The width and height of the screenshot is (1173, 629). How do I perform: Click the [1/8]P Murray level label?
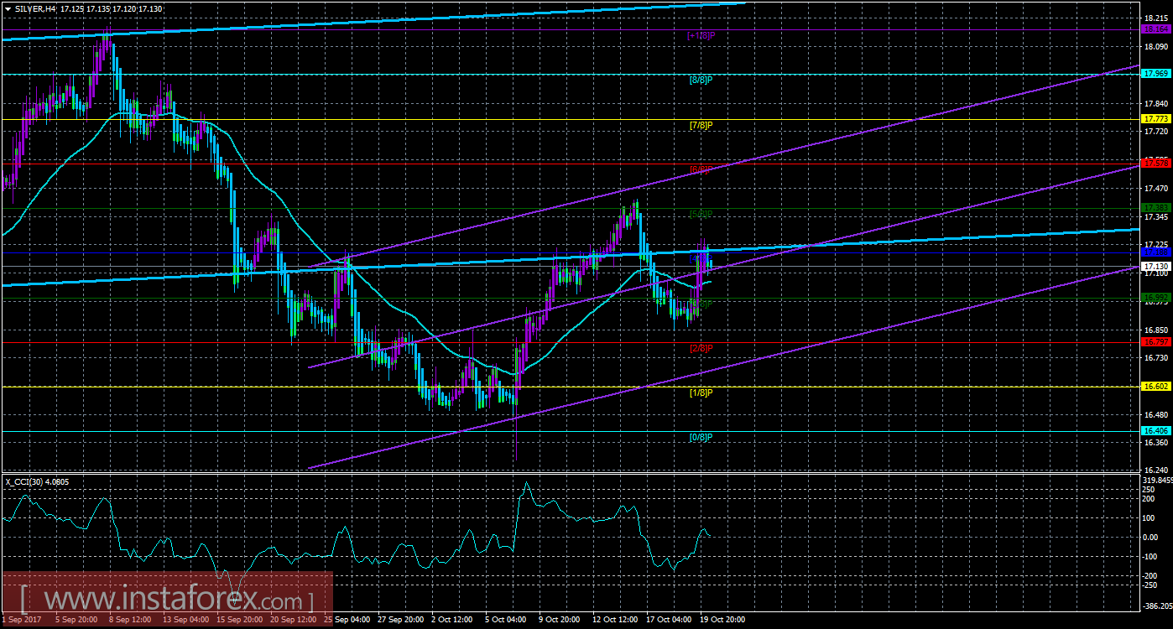point(701,392)
